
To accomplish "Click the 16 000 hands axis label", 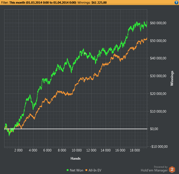I will (120, 150).
